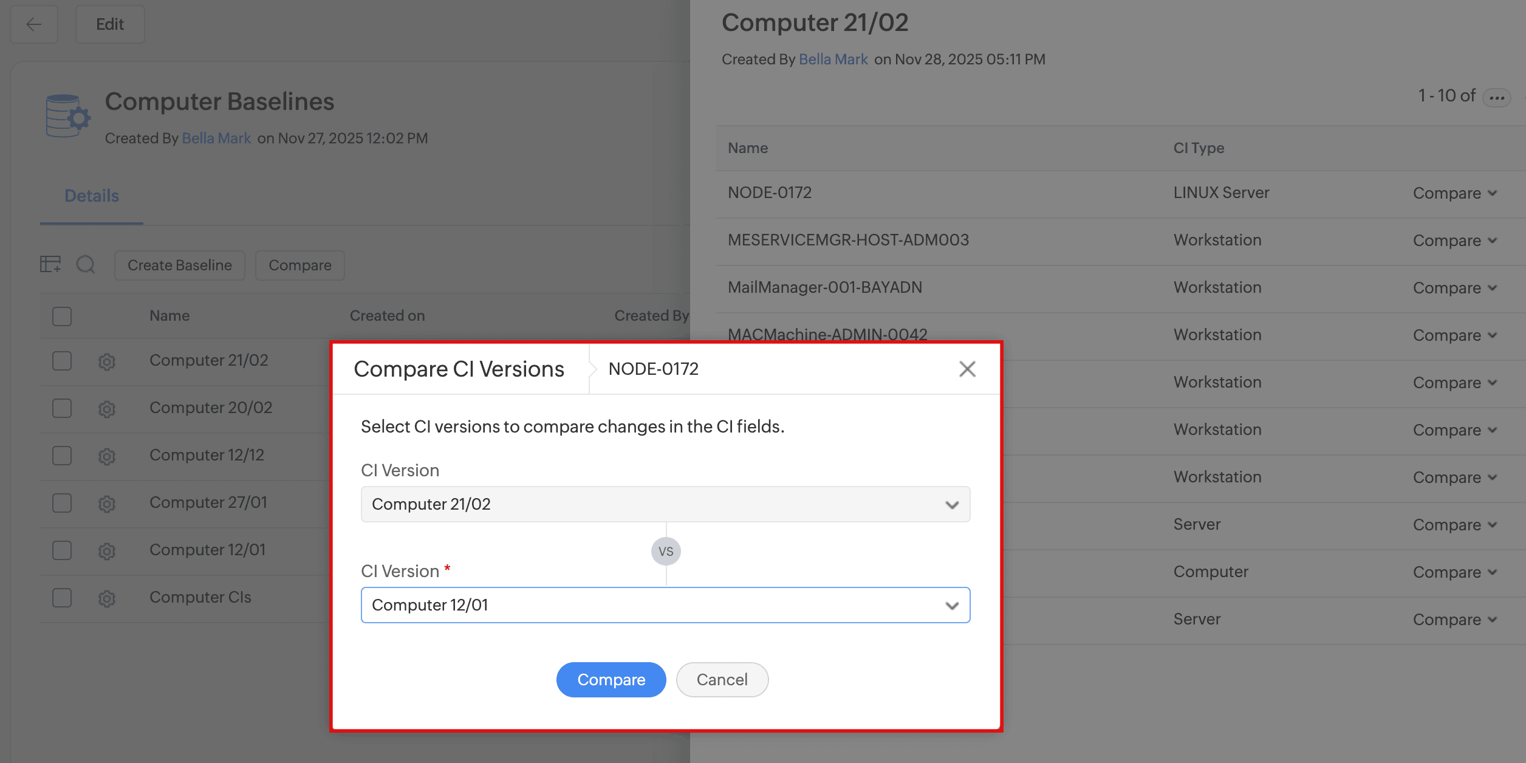Expand Compare dropdown for NODE-0172

click(x=1455, y=193)
